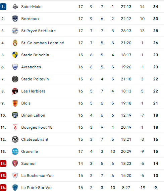Click the Stade Poitevin round crest

click(x=15, y=79)
